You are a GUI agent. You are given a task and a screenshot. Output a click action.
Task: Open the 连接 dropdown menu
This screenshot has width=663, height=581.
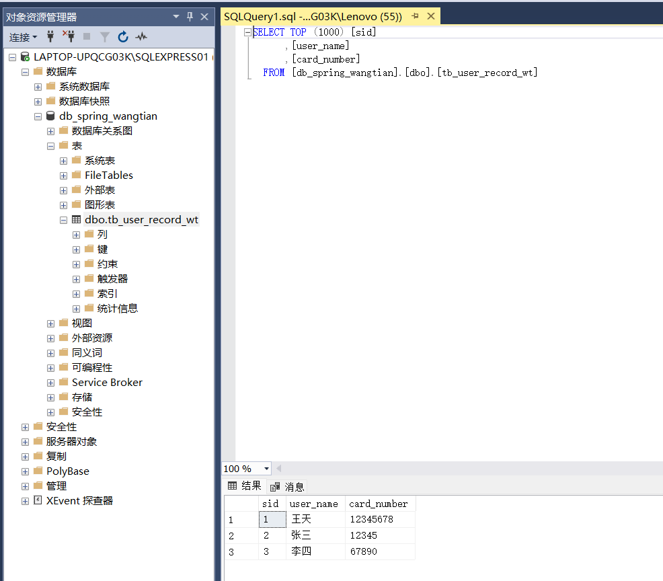[x=24, y=37]
